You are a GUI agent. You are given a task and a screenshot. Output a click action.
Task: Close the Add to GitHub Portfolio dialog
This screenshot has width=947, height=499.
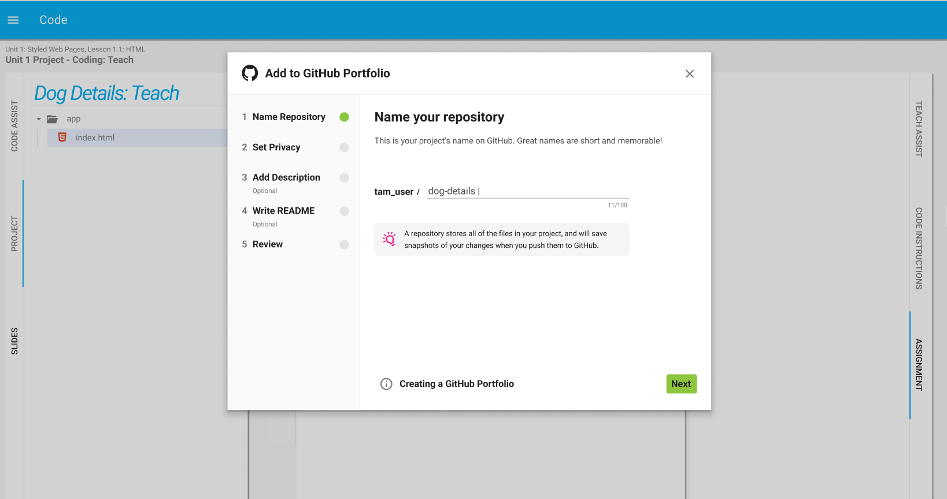pos(690,74)
